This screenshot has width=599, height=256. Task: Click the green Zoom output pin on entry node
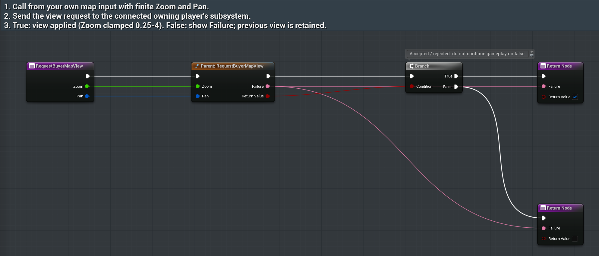click(87, 86)
